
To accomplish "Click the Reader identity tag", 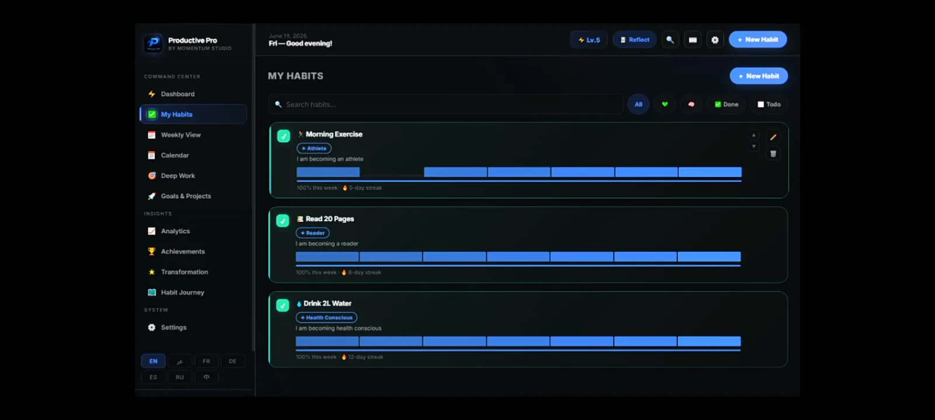I will click(x=313, y=233).
